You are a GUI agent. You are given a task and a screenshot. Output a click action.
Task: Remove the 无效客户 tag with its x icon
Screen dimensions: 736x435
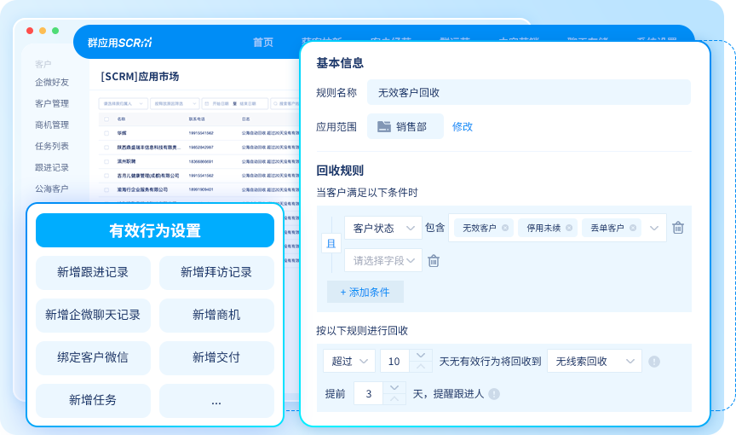point(505,228)
